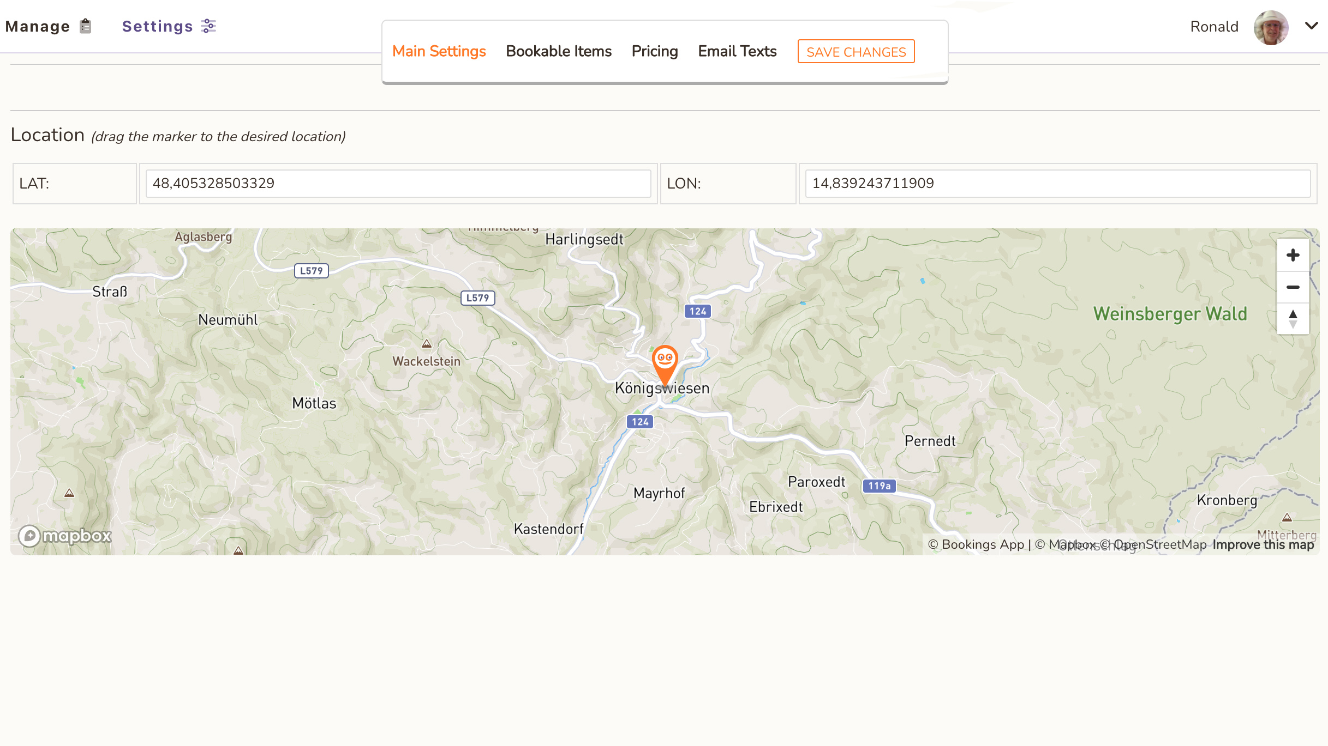This screenshot has width=1328, height=746.
Task: Select the Main Settings tab
Action: (x=439, y=51)
